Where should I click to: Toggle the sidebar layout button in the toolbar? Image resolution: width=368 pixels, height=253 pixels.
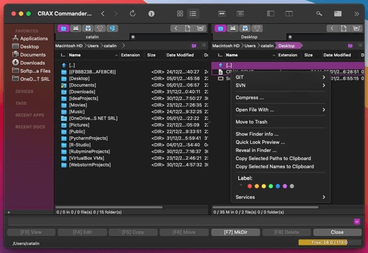(270, 13)
